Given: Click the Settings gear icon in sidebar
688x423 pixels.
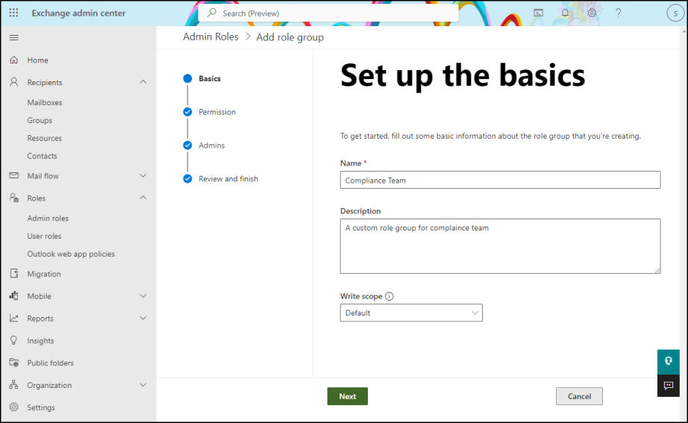Looking at the screenshot, I should coord(14,407).
